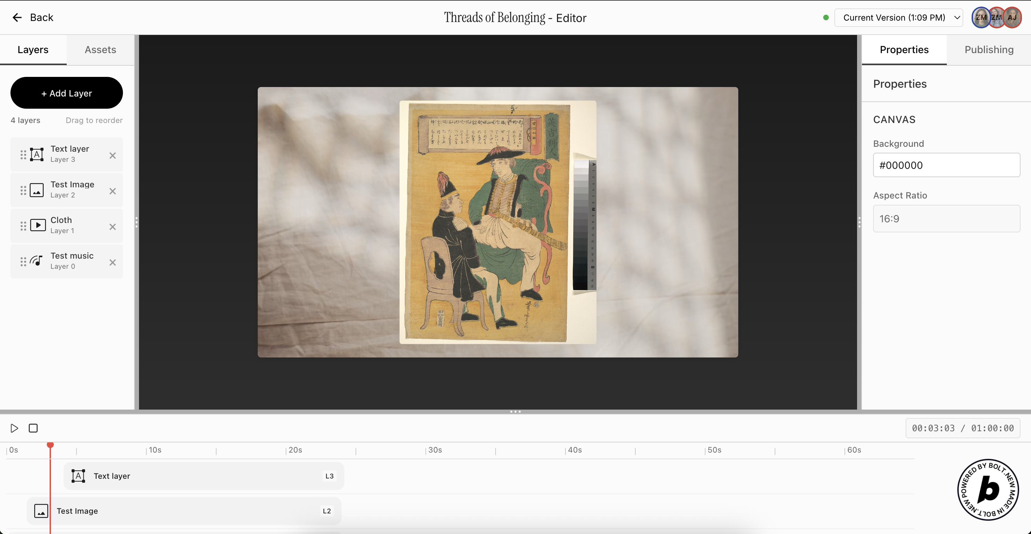This screenshot has height=534, width=1031.
Task: Go back using the Back arrow button
Action: pyautogui.click(x=33, y=17)
